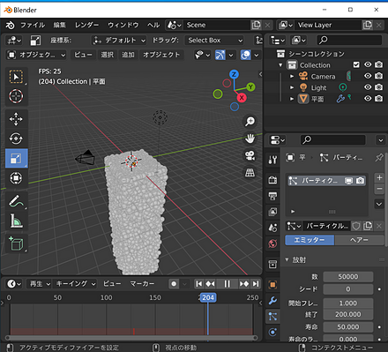
Task: Jump to the last frame
Action: click(256, 284)
